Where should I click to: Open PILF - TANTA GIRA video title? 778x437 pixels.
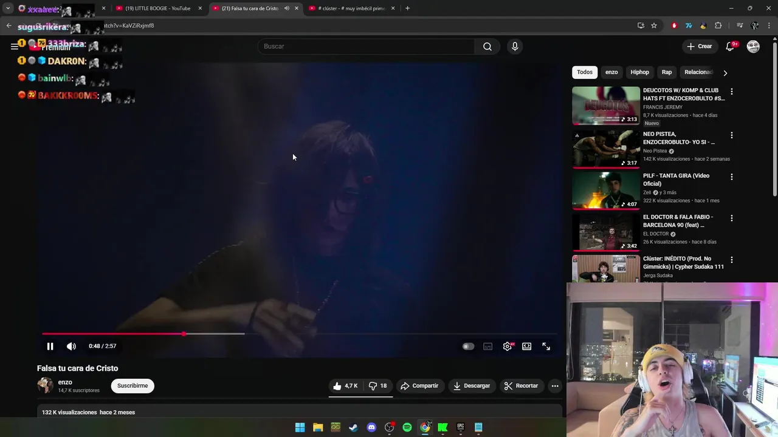[676, 180]
